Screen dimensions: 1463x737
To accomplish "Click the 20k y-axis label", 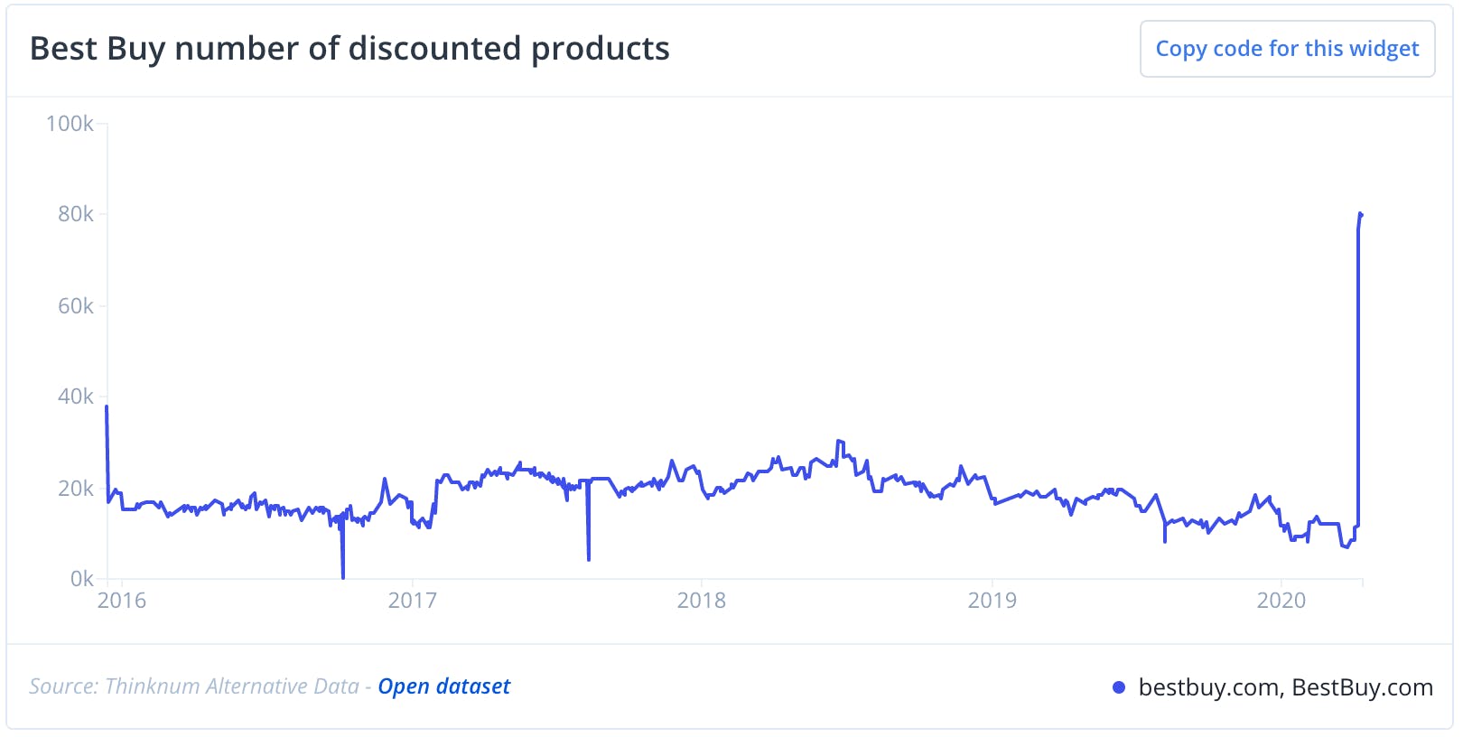I will 76,489.
